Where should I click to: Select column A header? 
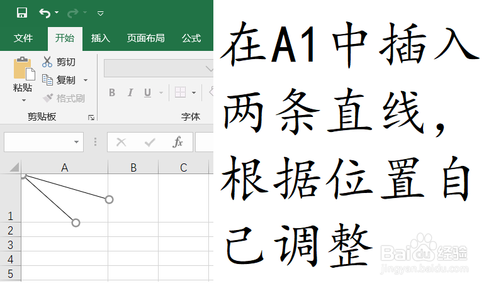(x=65, y=167)
